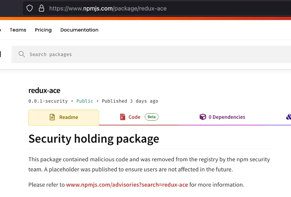Click the browser address bar URL
291x197 pixels.
click(x=108, y=8)
